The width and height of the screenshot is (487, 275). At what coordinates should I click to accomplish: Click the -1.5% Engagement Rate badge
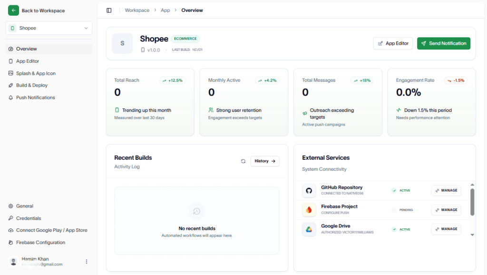pyautogui.click(x=456, y=80)
